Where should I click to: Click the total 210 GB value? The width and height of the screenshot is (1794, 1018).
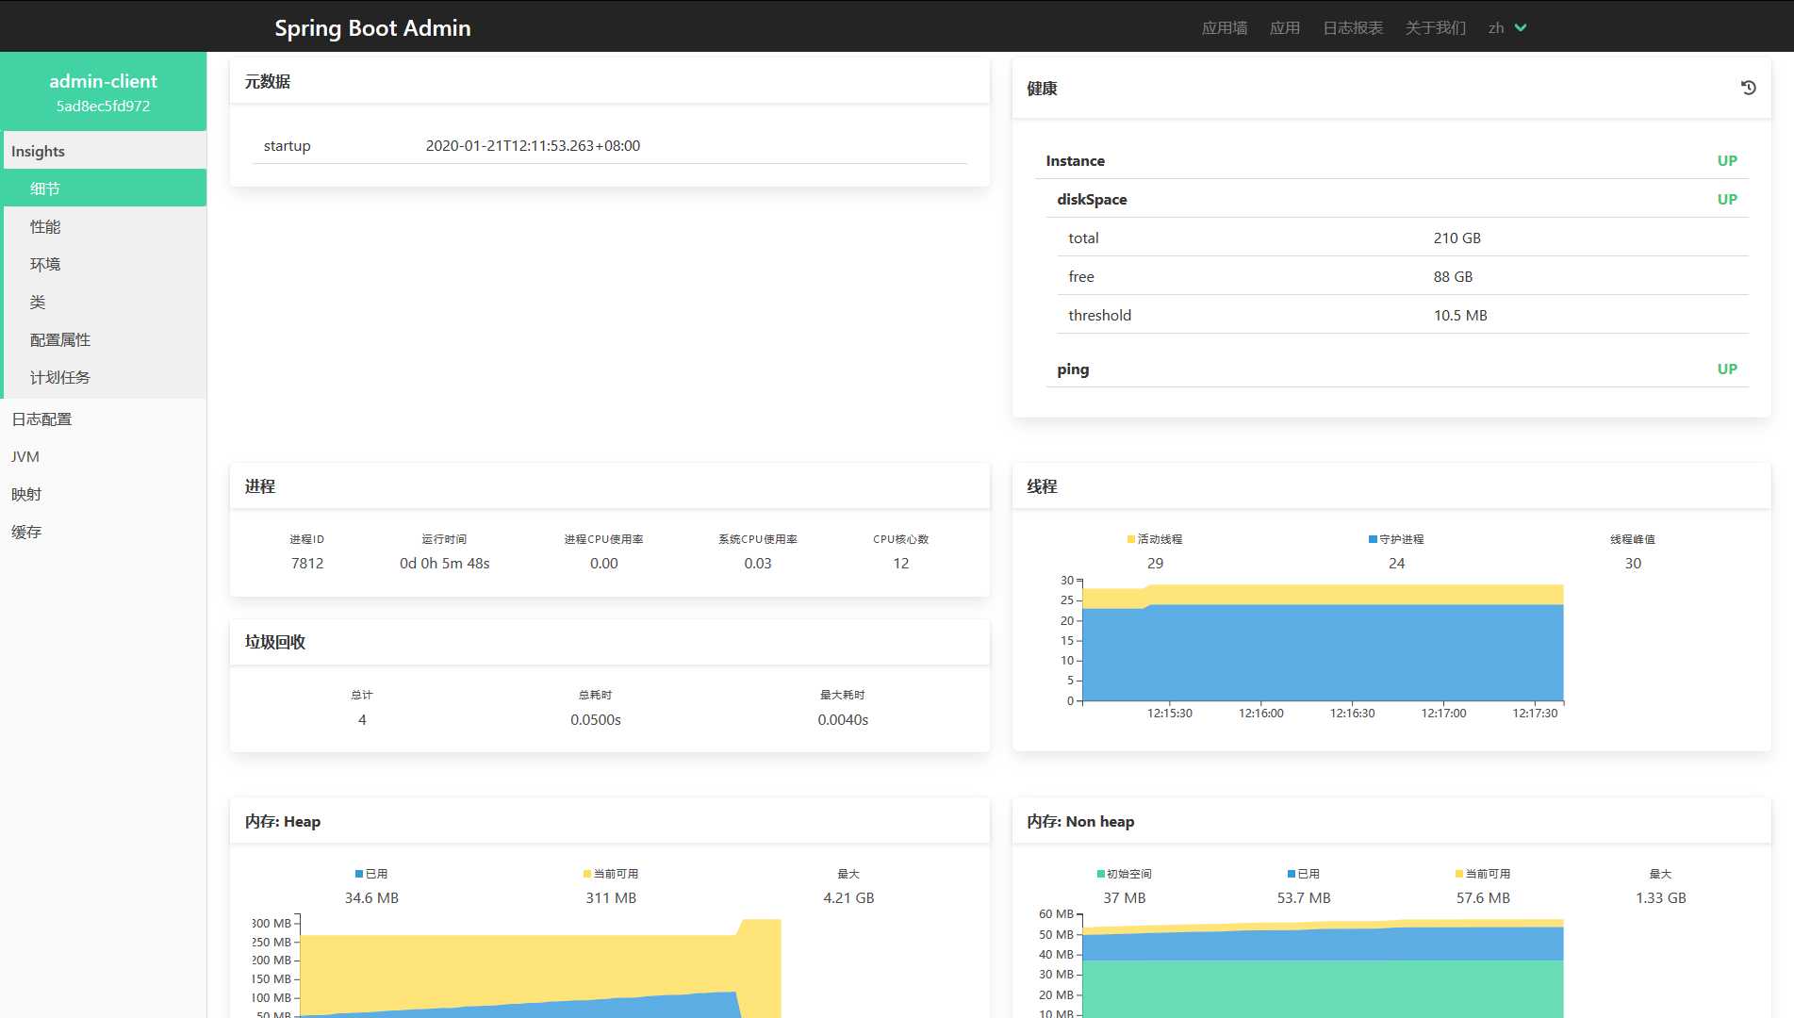(x=1457, y=238)
